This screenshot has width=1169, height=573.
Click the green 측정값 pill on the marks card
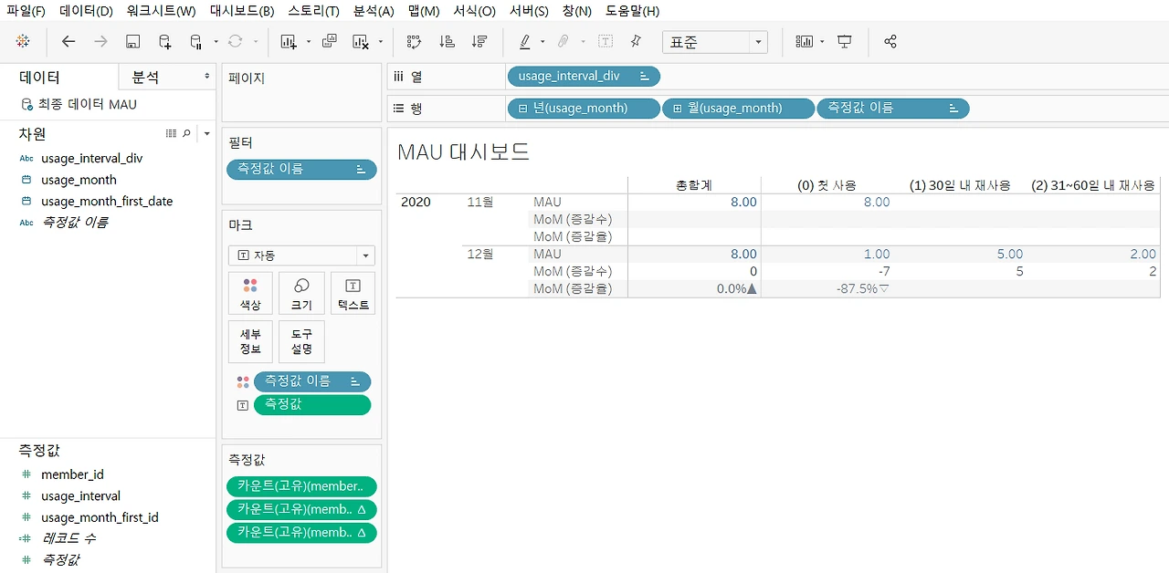pos(312,405)
